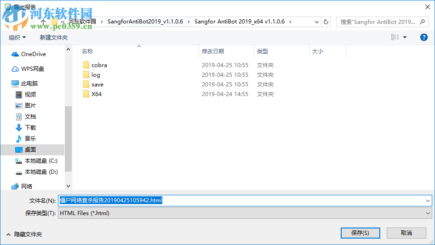The image size is (435, 245).
Task: Click the 此电脑 computer icon
Action: click(x=15, y=84)
